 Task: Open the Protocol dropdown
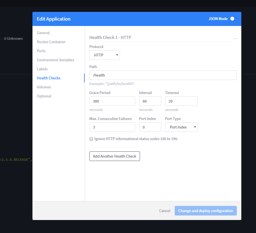pos(104,55)
